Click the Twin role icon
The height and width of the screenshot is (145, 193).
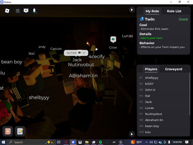(142, 19)
